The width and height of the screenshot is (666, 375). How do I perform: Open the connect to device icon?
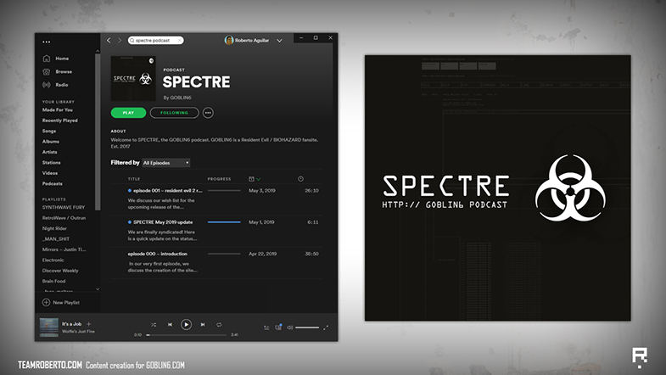(x=278, y=327)
